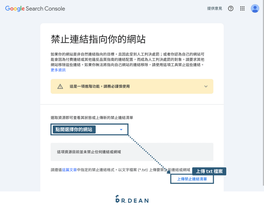
Task: Click the 上傳禁止連結清單 button
Action: pyautogui.click(x=192, y=179)
